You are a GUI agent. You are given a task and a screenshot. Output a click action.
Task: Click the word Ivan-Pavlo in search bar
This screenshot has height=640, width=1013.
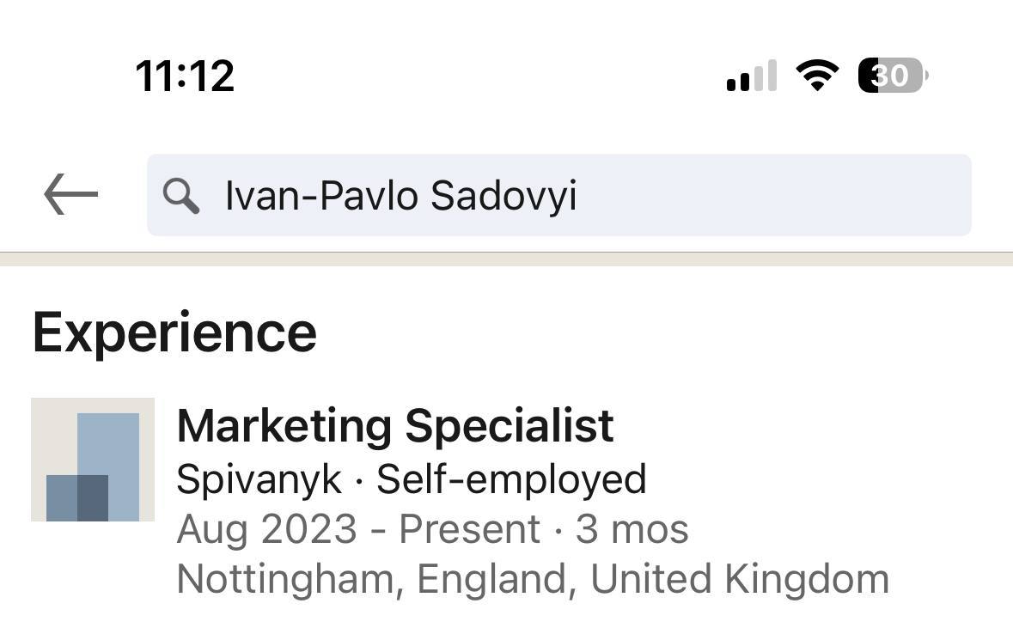point(322,195)
